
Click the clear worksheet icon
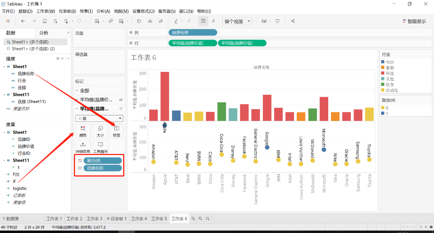click(121, 21)
